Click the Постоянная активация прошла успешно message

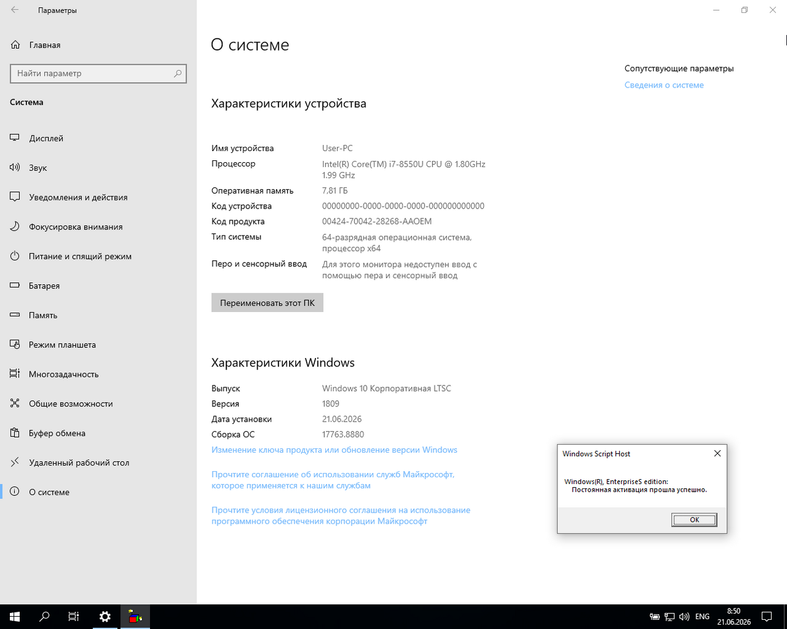coord(639,490)
